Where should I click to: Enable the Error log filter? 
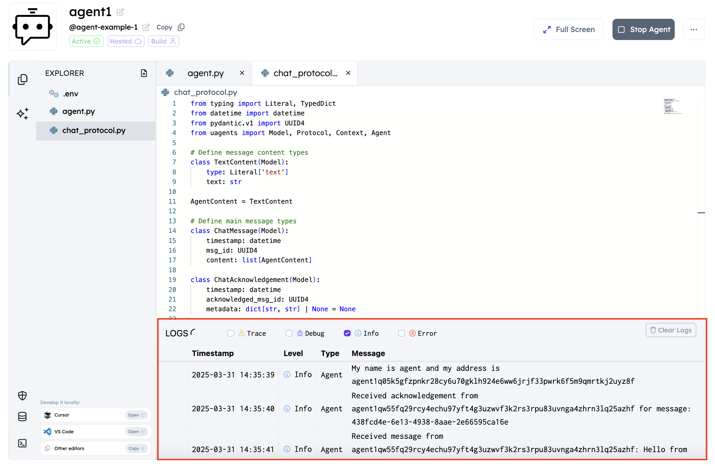pyautogui.click(x=402, y=333)
